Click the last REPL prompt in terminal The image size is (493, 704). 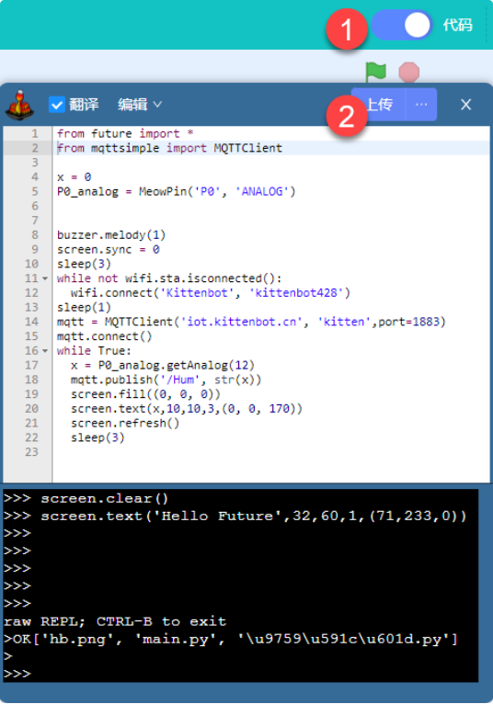(x=17, y=674)
